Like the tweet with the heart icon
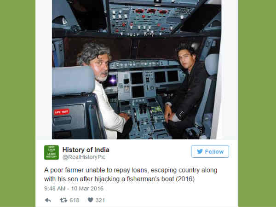Image resolution: width=276 pixels, height=207 pixels. coord(90,200)
